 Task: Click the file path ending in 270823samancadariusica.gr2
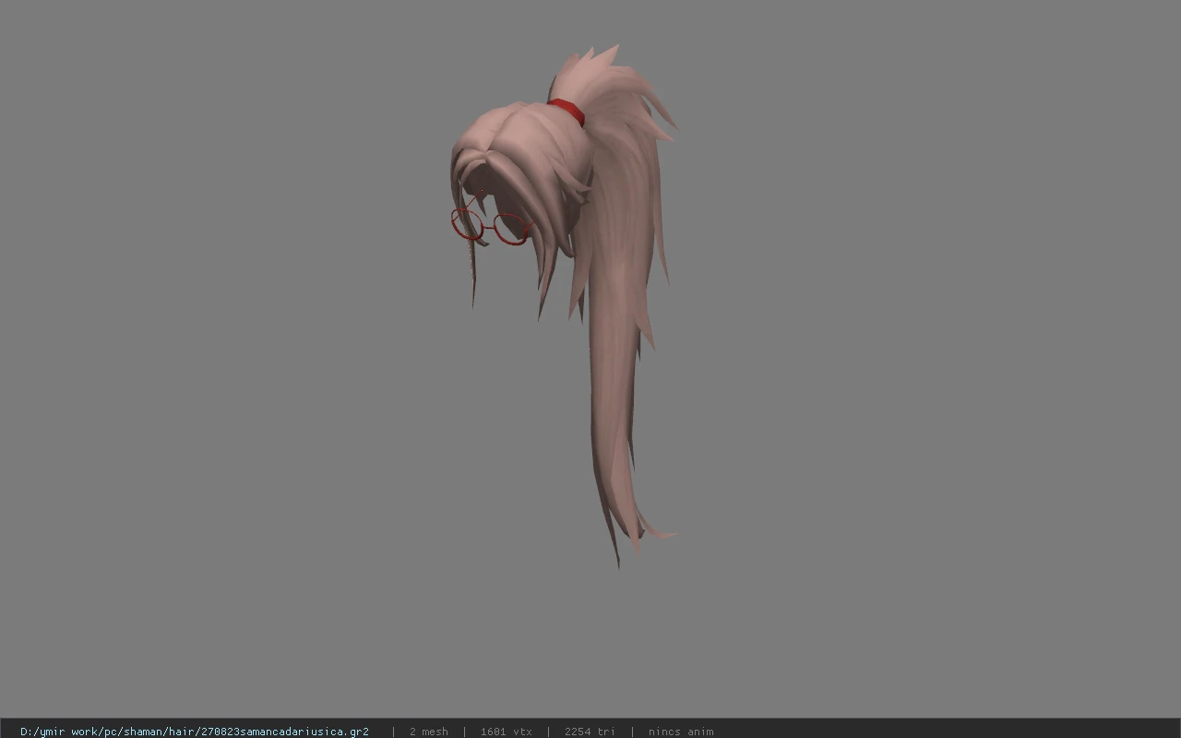click(195, 732)
